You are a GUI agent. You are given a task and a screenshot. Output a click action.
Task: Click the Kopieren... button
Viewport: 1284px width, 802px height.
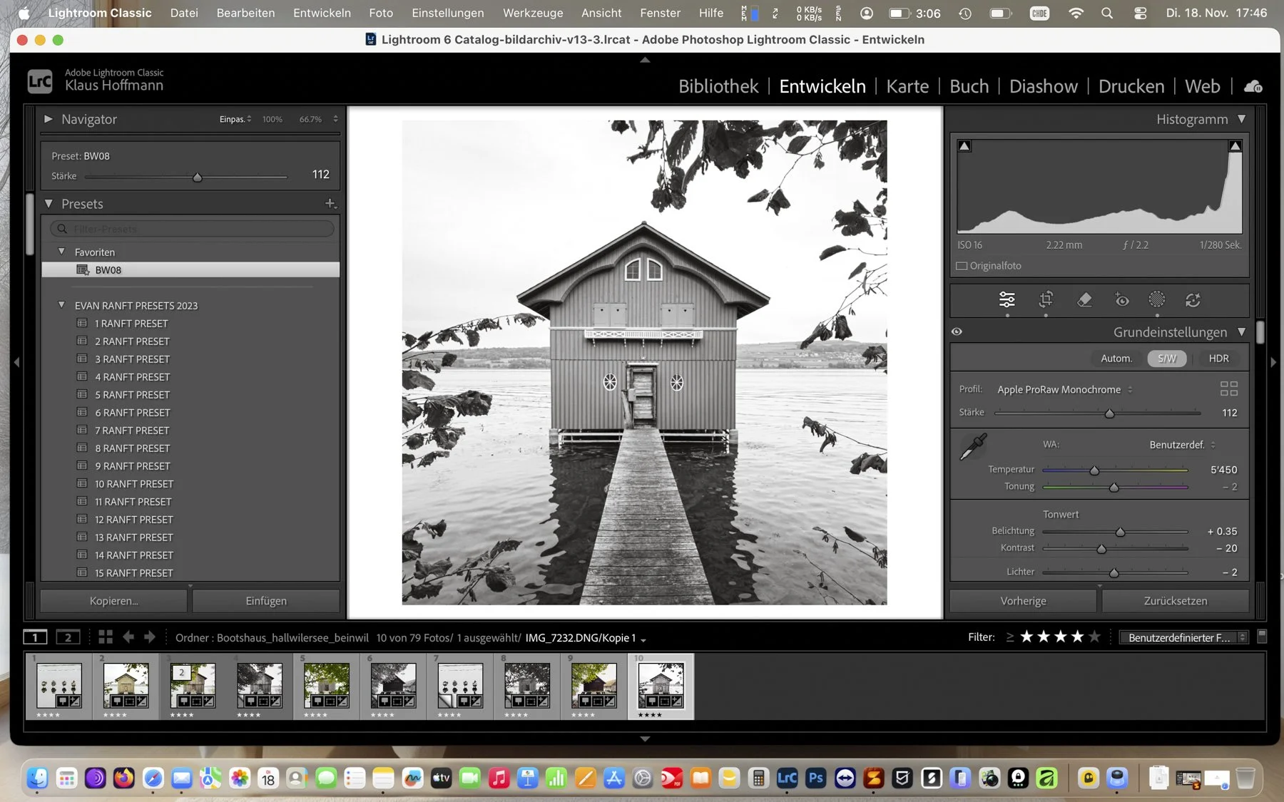pyautogui.click(x=114, y=601)
